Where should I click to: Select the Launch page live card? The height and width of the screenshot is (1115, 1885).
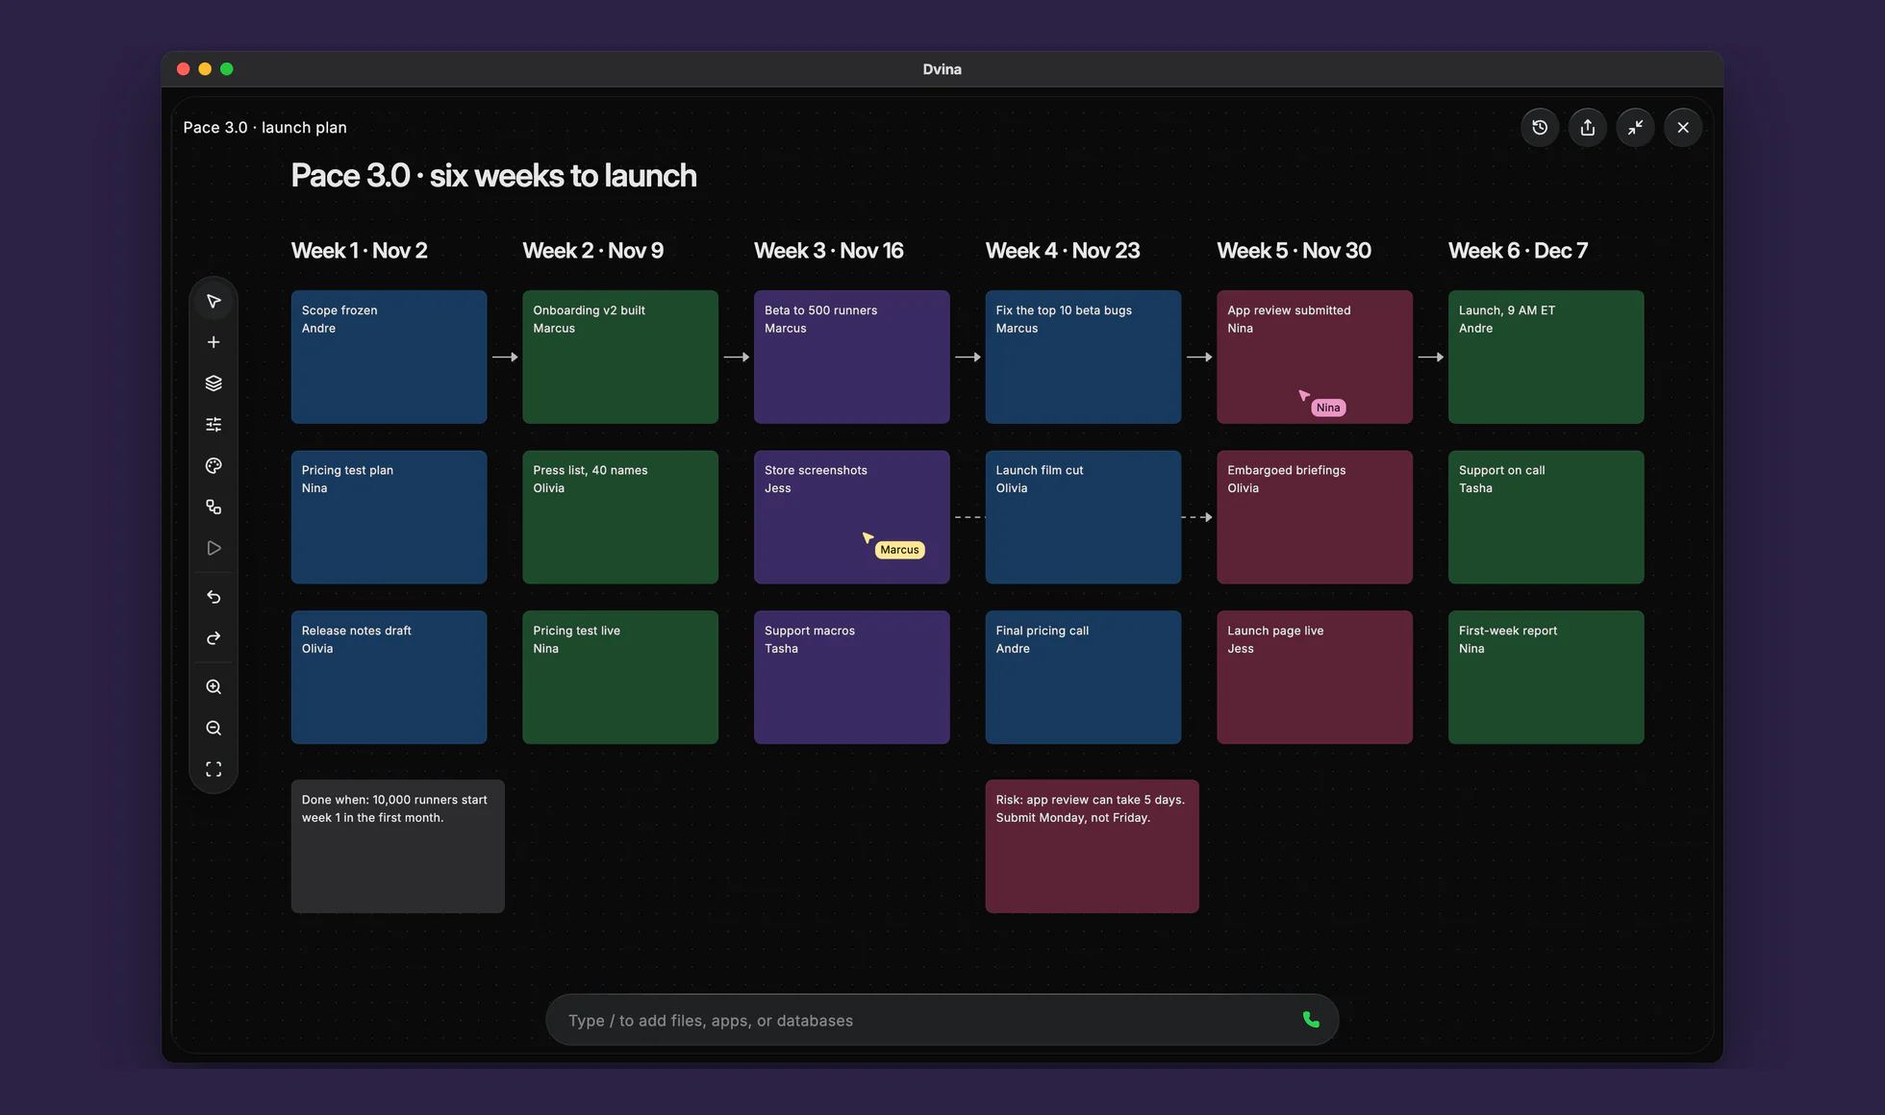1315,677
